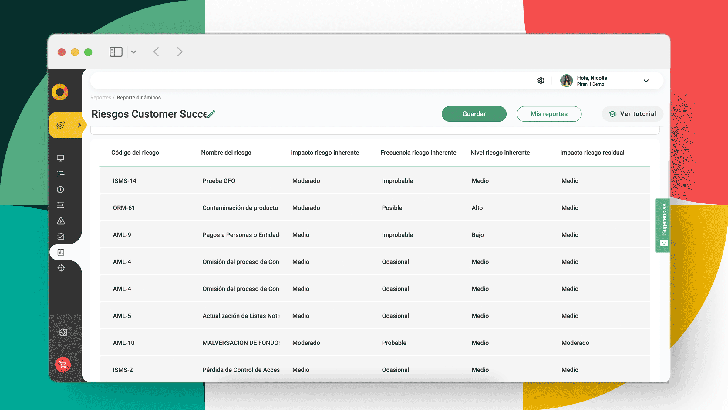Open the red shopping cart icon
The width and height of the screenshot is (728, 410).
point(63,365)
